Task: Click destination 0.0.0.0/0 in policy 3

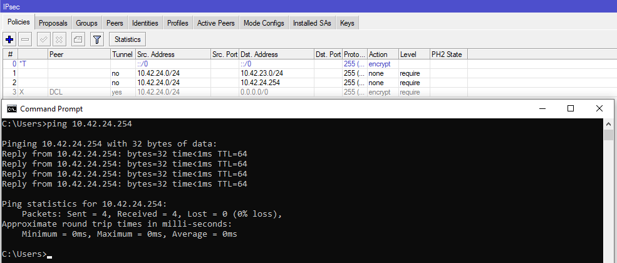Action: [254, 93]
